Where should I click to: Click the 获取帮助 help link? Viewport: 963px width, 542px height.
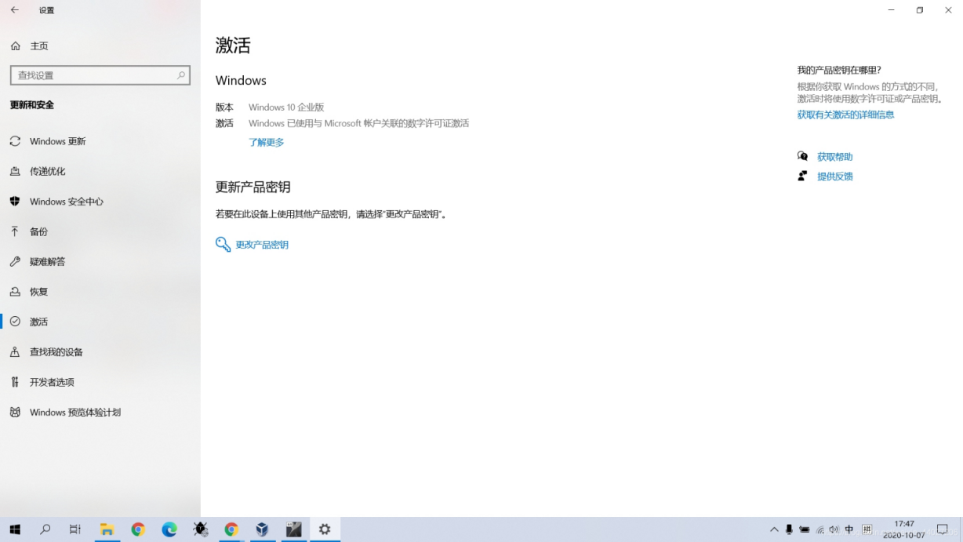(834, 157)
